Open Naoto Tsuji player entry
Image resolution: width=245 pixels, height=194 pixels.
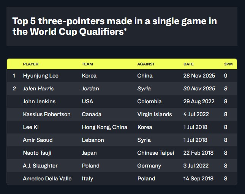[x=38, y=153]
